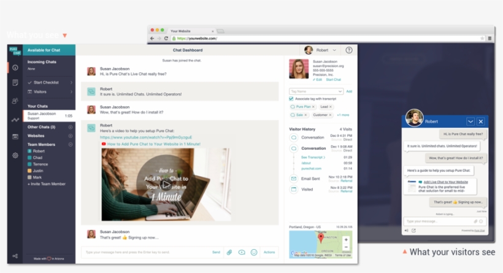Screen dimensions: 503x273
Task: Remove the Customer tag
Action: pos(330,115)
